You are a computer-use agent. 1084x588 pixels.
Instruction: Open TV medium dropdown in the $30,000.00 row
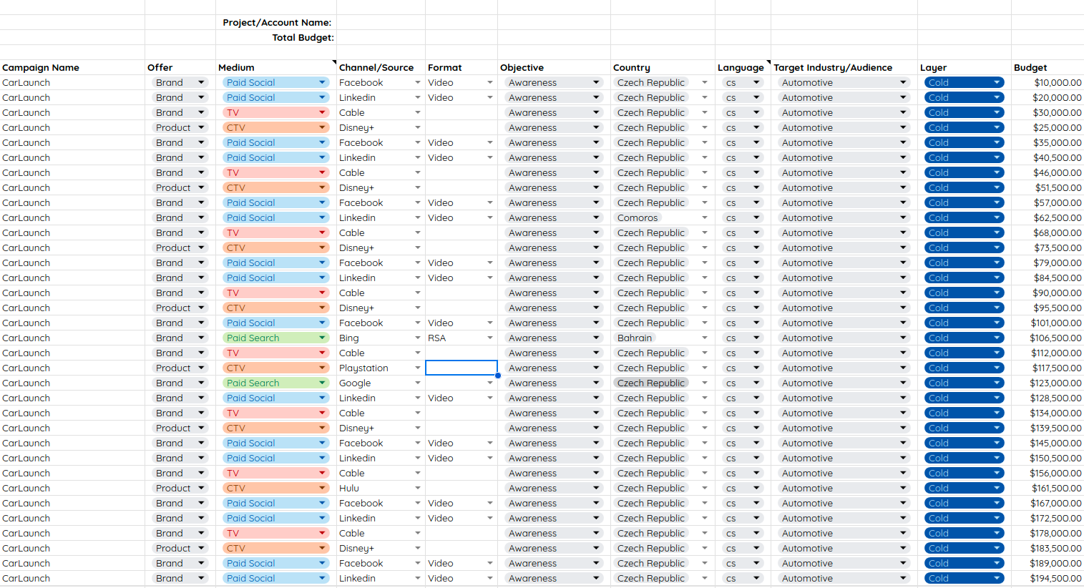coord(275,112)
